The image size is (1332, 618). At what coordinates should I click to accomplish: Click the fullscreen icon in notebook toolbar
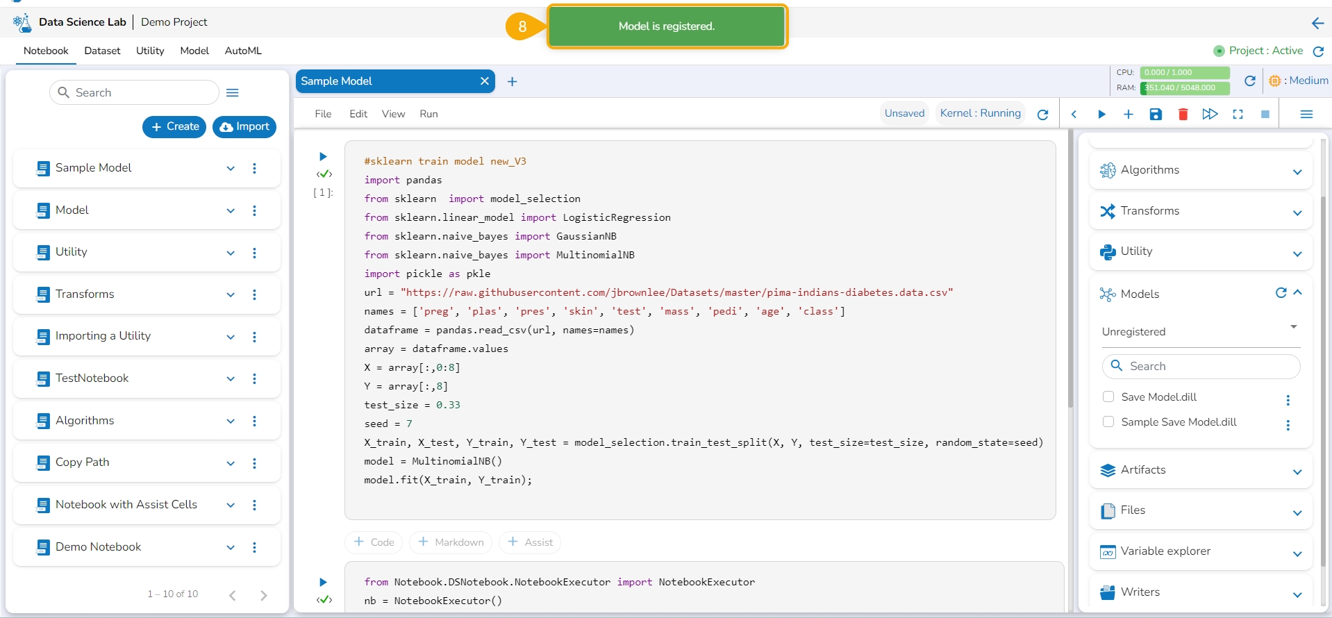click(x=1238, y=115)
